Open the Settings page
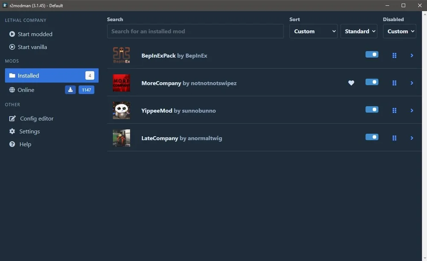Viewport: 427px width, 261px height. pos(52,131)
